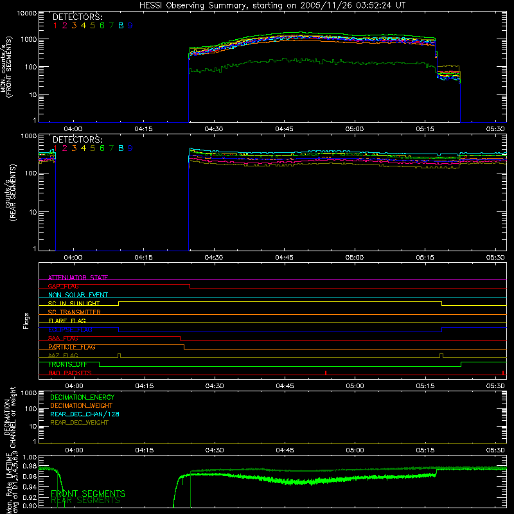Click the 04:00 time tick under front segments plot
Screen dimensions: 514x514
73,129
